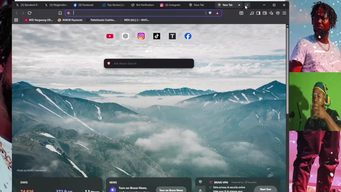This screenshot has height=192, width=341.
Task: Focus the Ask Brave Search box
Action: (149, 63)
